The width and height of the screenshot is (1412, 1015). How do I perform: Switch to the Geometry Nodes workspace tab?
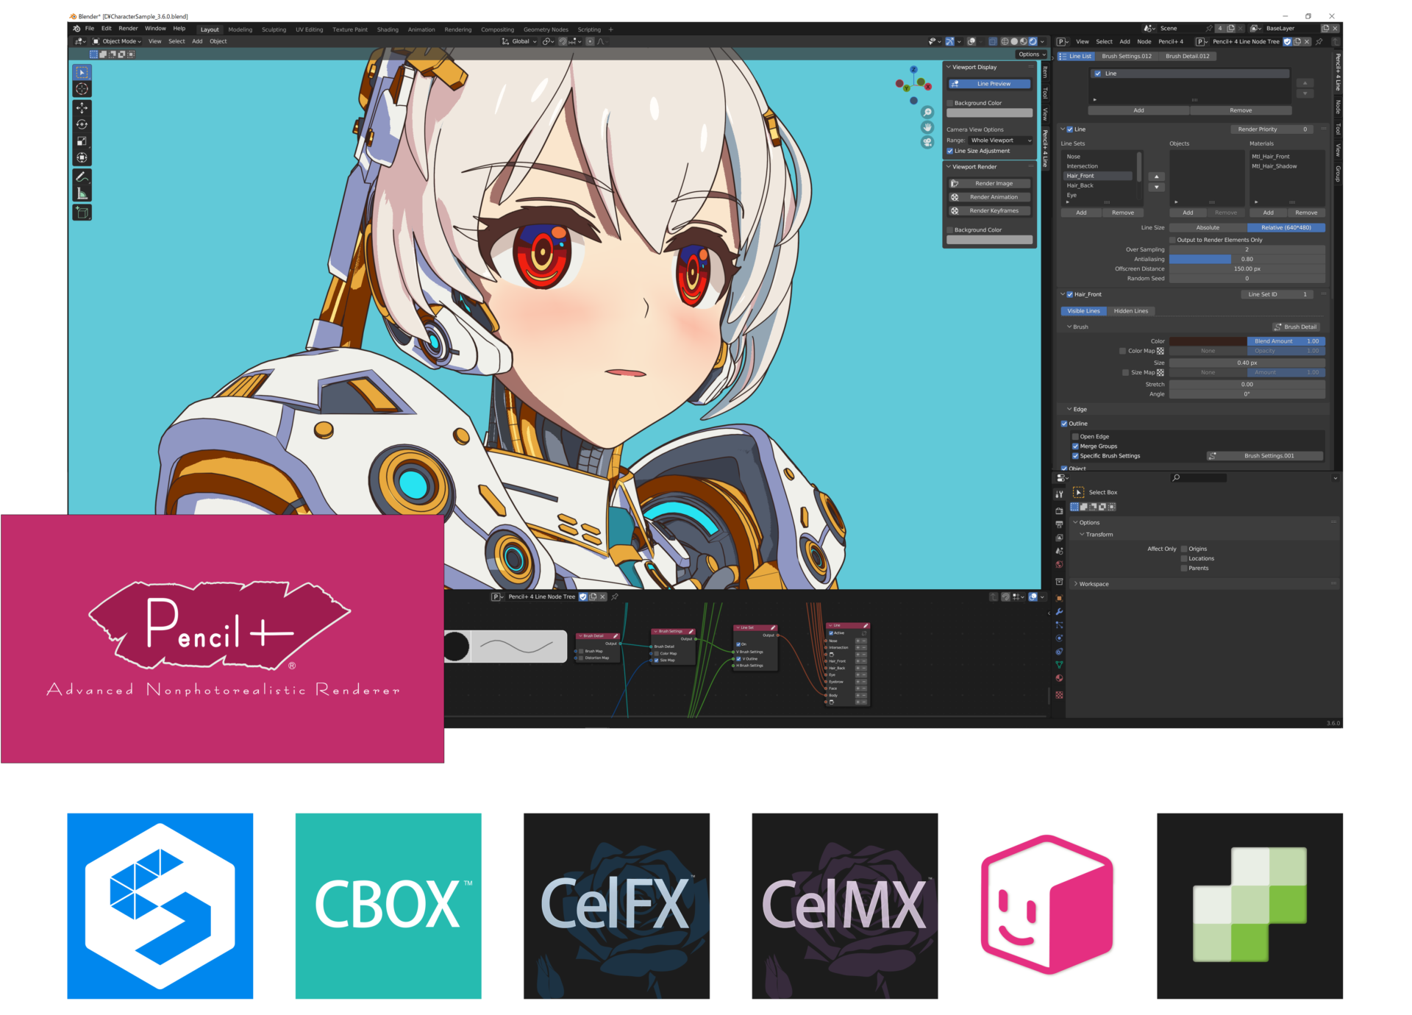pos(546,30)
